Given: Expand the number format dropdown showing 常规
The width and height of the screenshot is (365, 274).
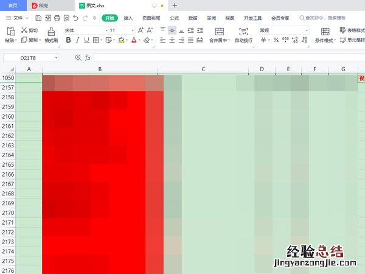Looking at the screenshot, I should (280, 30).
